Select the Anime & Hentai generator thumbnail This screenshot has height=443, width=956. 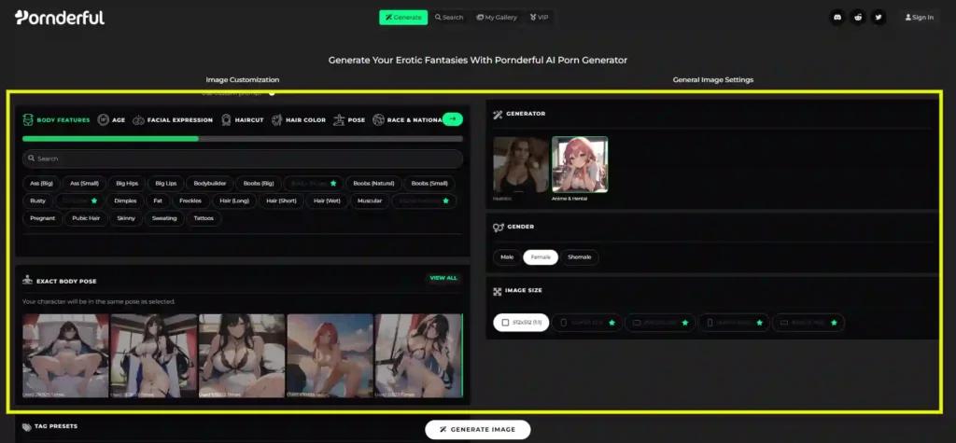pyautogui.click(x=580, y=164)
